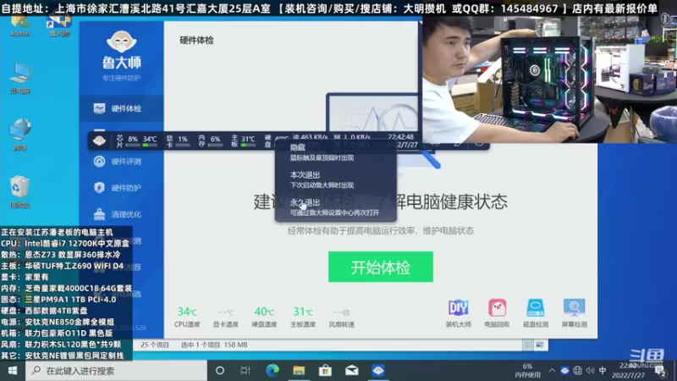Viewport: 677px width, 381px height.
Task: Open the notification center icon
Action: [x=660, y=371]
